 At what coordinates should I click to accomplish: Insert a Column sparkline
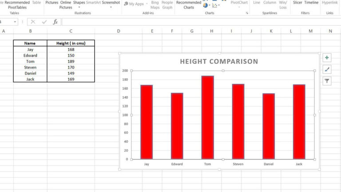click(270, 3)
